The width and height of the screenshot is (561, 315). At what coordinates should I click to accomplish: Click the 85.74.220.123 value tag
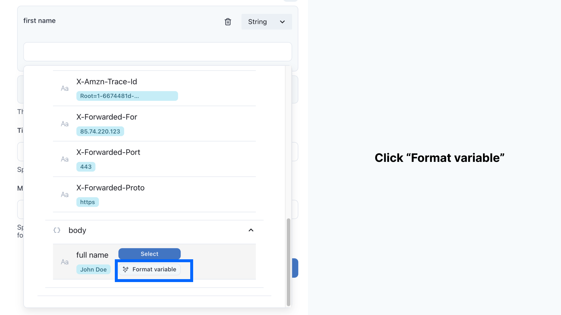[x=100, y=131]
